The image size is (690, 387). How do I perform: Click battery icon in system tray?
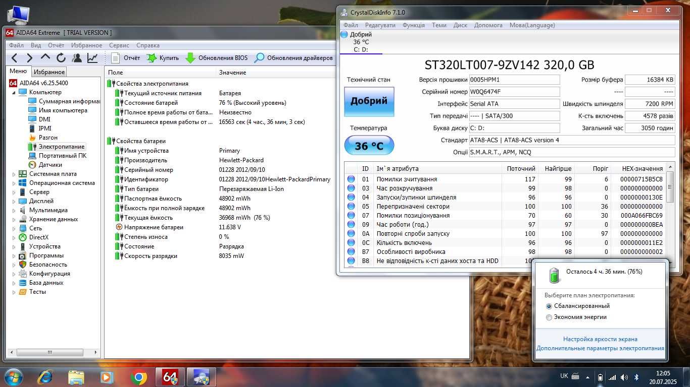[600, 377]
